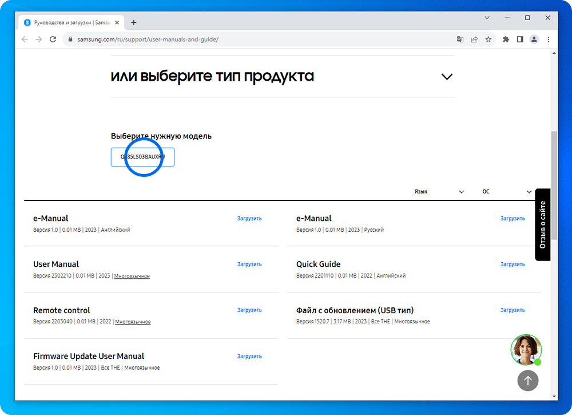Open Chrome three-dot menu
The image size is (572, 415).
coord(549,39)
